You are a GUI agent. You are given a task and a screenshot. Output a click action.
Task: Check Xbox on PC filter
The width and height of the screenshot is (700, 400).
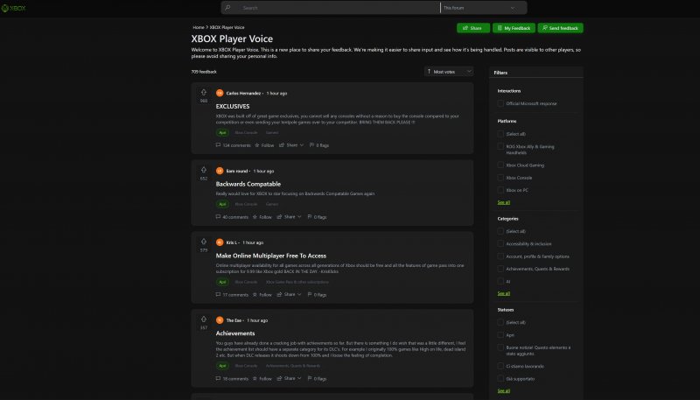click(500, 190)
